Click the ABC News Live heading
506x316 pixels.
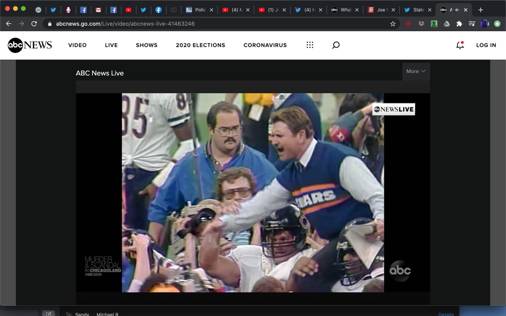(100, 73)
